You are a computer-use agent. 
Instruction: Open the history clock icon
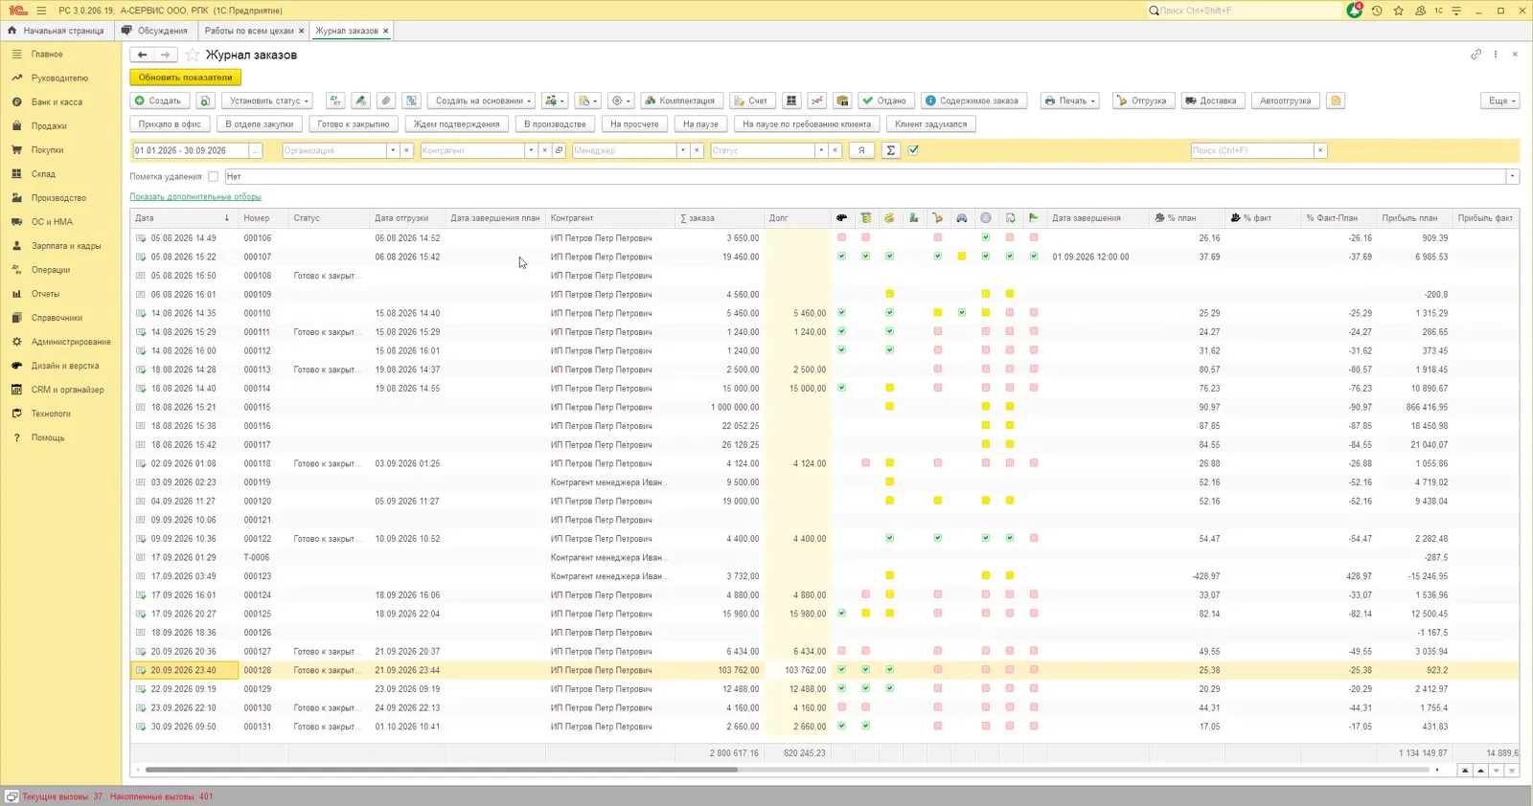click(1377, 11)
